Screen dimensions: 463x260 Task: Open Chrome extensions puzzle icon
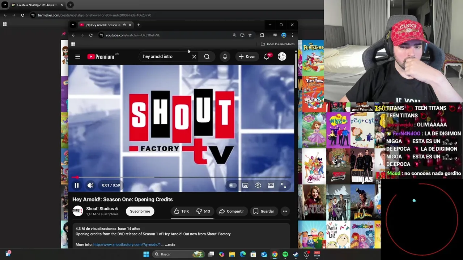point(262,35)
